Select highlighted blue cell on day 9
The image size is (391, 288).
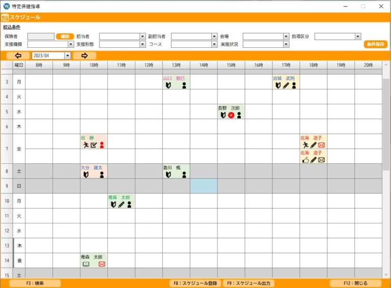coord(204,186)
